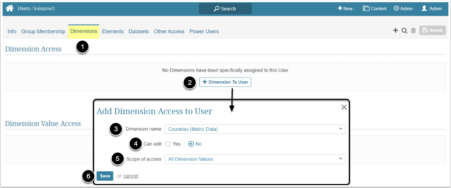451x188 pixels.
Task: Click the trash delete icon
Action: [x=413, y=31]
